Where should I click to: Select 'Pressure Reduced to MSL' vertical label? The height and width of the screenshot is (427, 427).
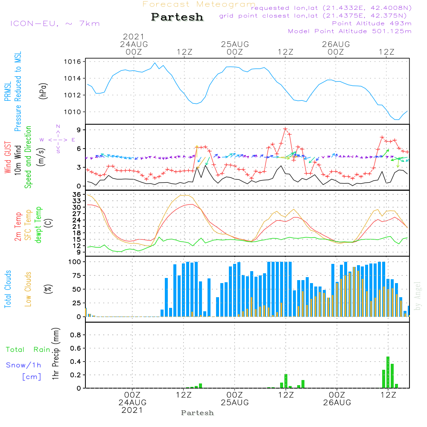click(x=18, y=91)
